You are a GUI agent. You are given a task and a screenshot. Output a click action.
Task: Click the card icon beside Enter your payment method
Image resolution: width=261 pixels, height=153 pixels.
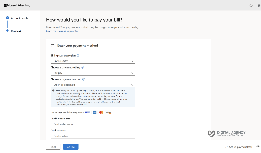click(x=53, y=46)
